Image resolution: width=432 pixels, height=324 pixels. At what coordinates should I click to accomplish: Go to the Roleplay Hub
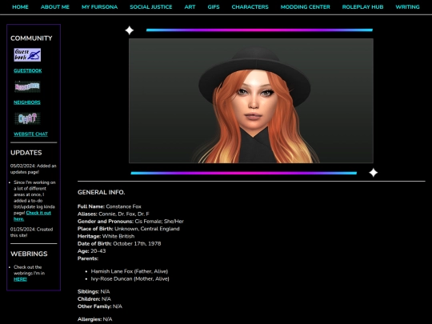[362, 7]
